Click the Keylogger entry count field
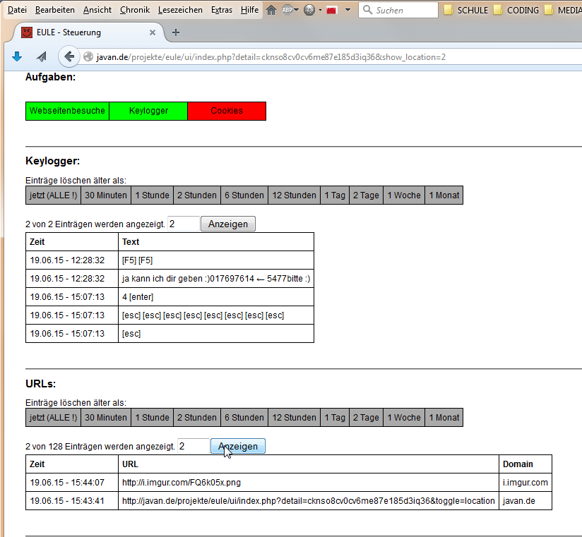The width and height of the screenshot is (582, 537). coord(184,224)
